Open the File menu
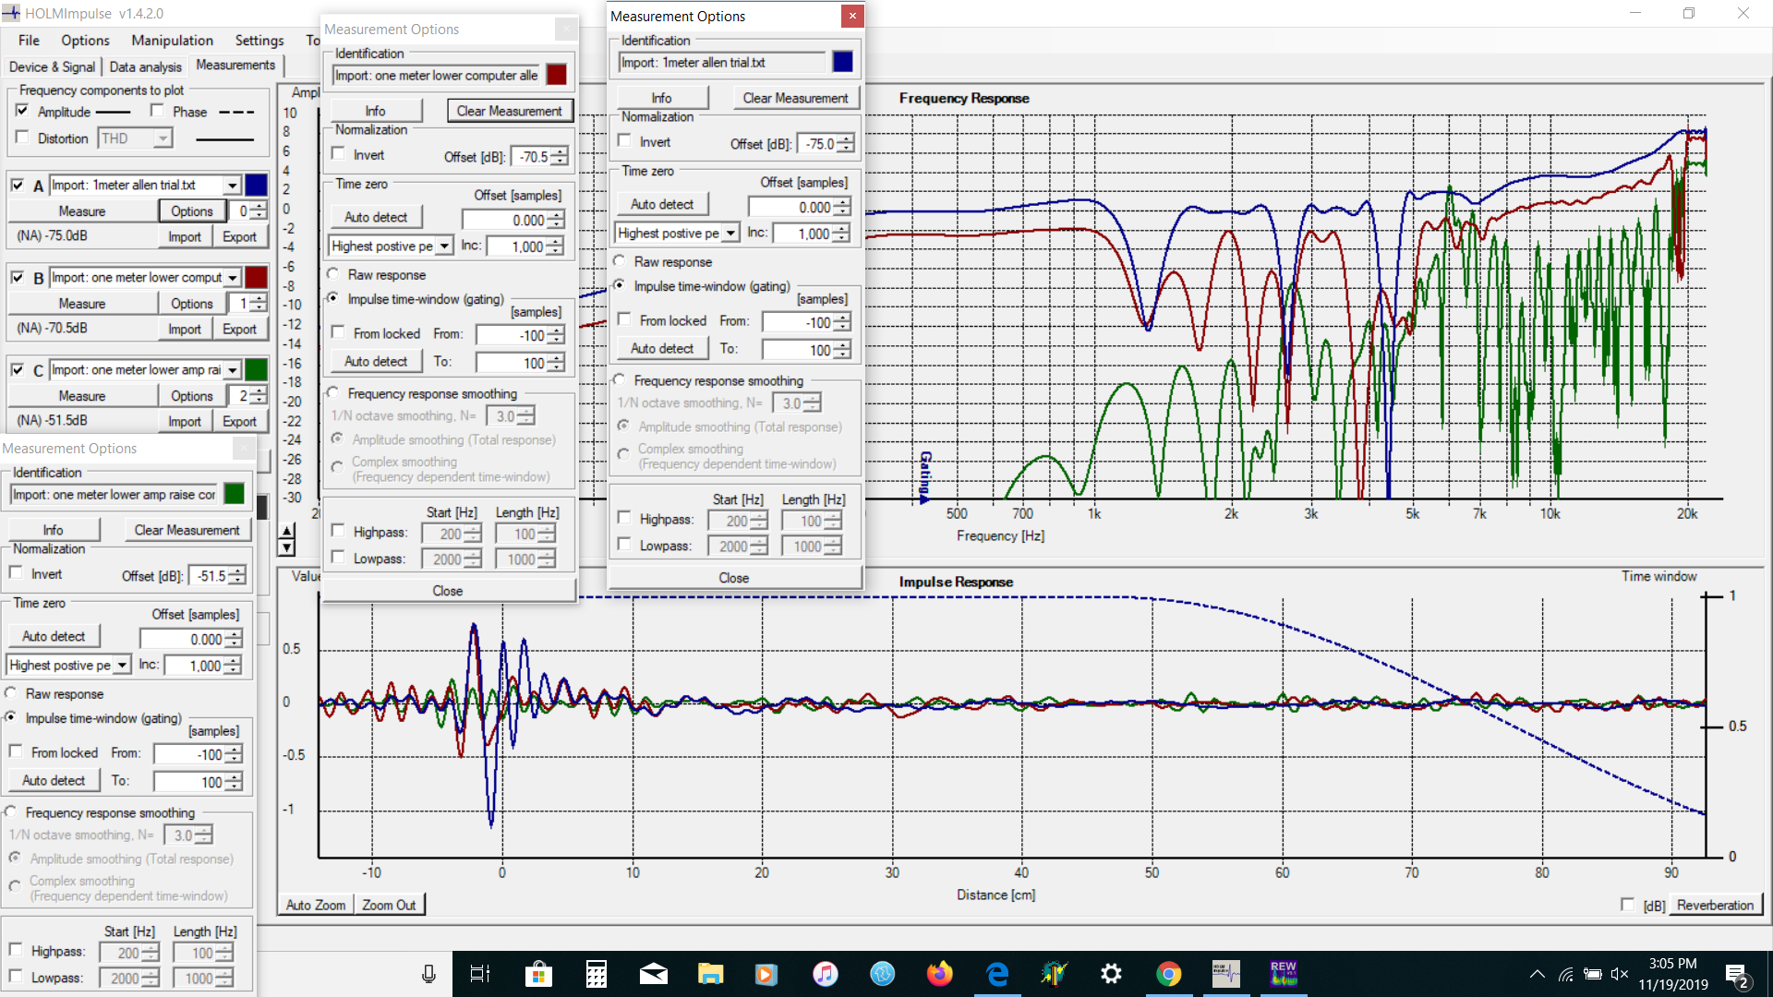The image size is (1773, 997). tap(29, 41)
